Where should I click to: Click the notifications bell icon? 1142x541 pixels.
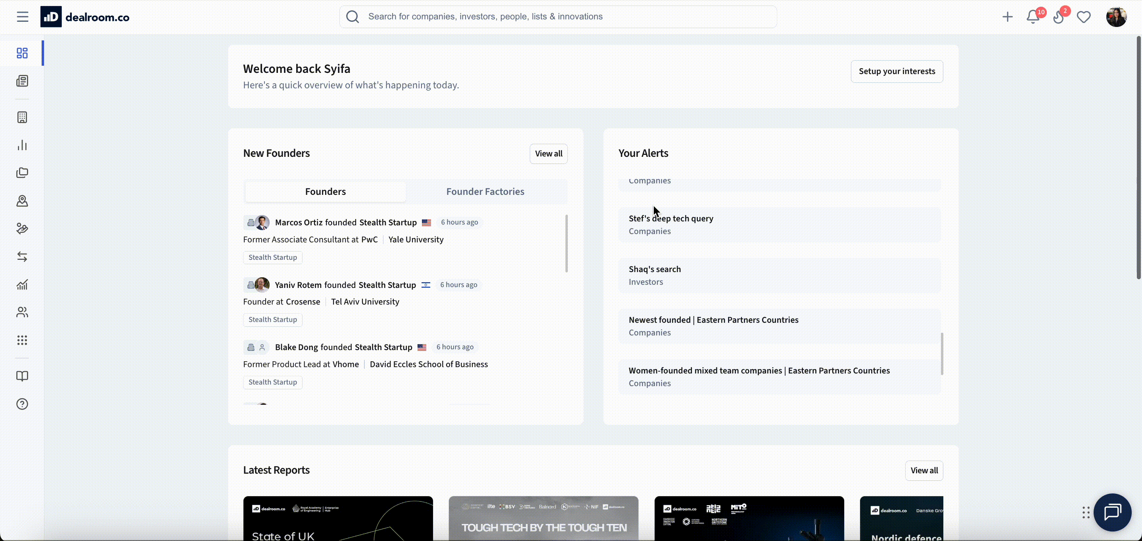[1033, 17]
